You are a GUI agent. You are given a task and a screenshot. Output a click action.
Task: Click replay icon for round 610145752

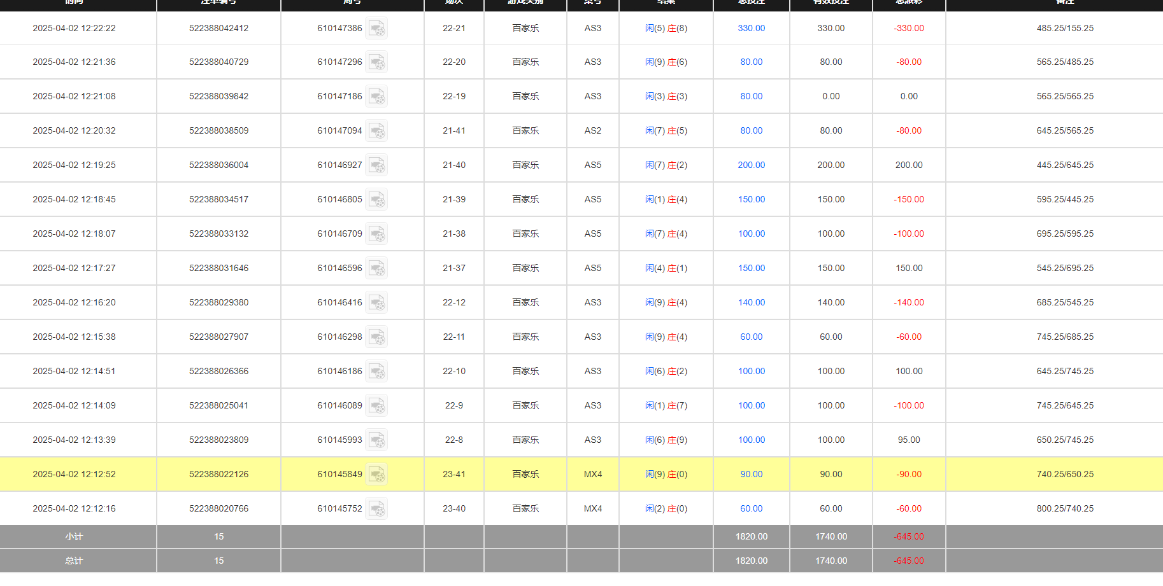point(376,509)
